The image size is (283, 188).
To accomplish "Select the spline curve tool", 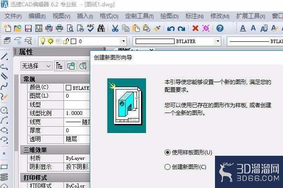I will pos(4,86).
